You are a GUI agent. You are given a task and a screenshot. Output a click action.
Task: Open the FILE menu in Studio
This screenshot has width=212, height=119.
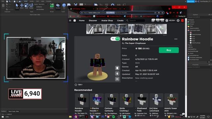pyautogui.click(x=3, y=1)
